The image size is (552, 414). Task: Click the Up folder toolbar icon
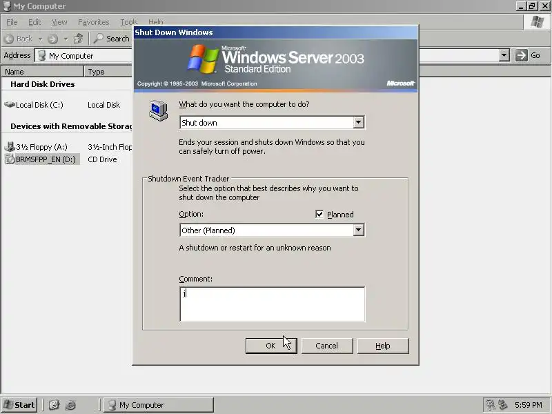pos(79,39)
